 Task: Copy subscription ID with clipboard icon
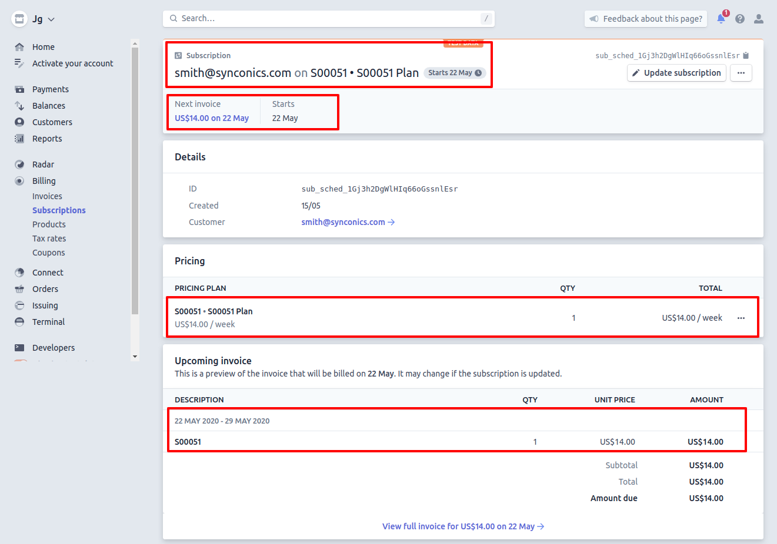(746, 56)
